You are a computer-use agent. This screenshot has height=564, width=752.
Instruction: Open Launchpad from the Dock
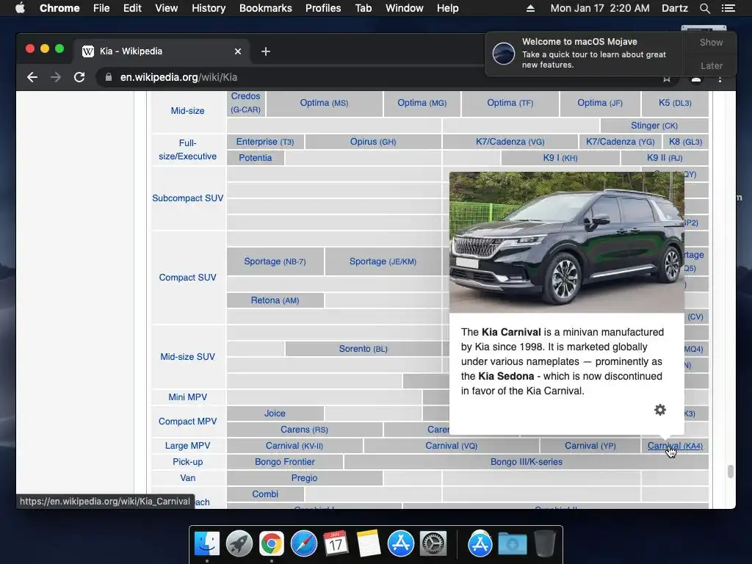pyautogui.click(x=239, y=544)
